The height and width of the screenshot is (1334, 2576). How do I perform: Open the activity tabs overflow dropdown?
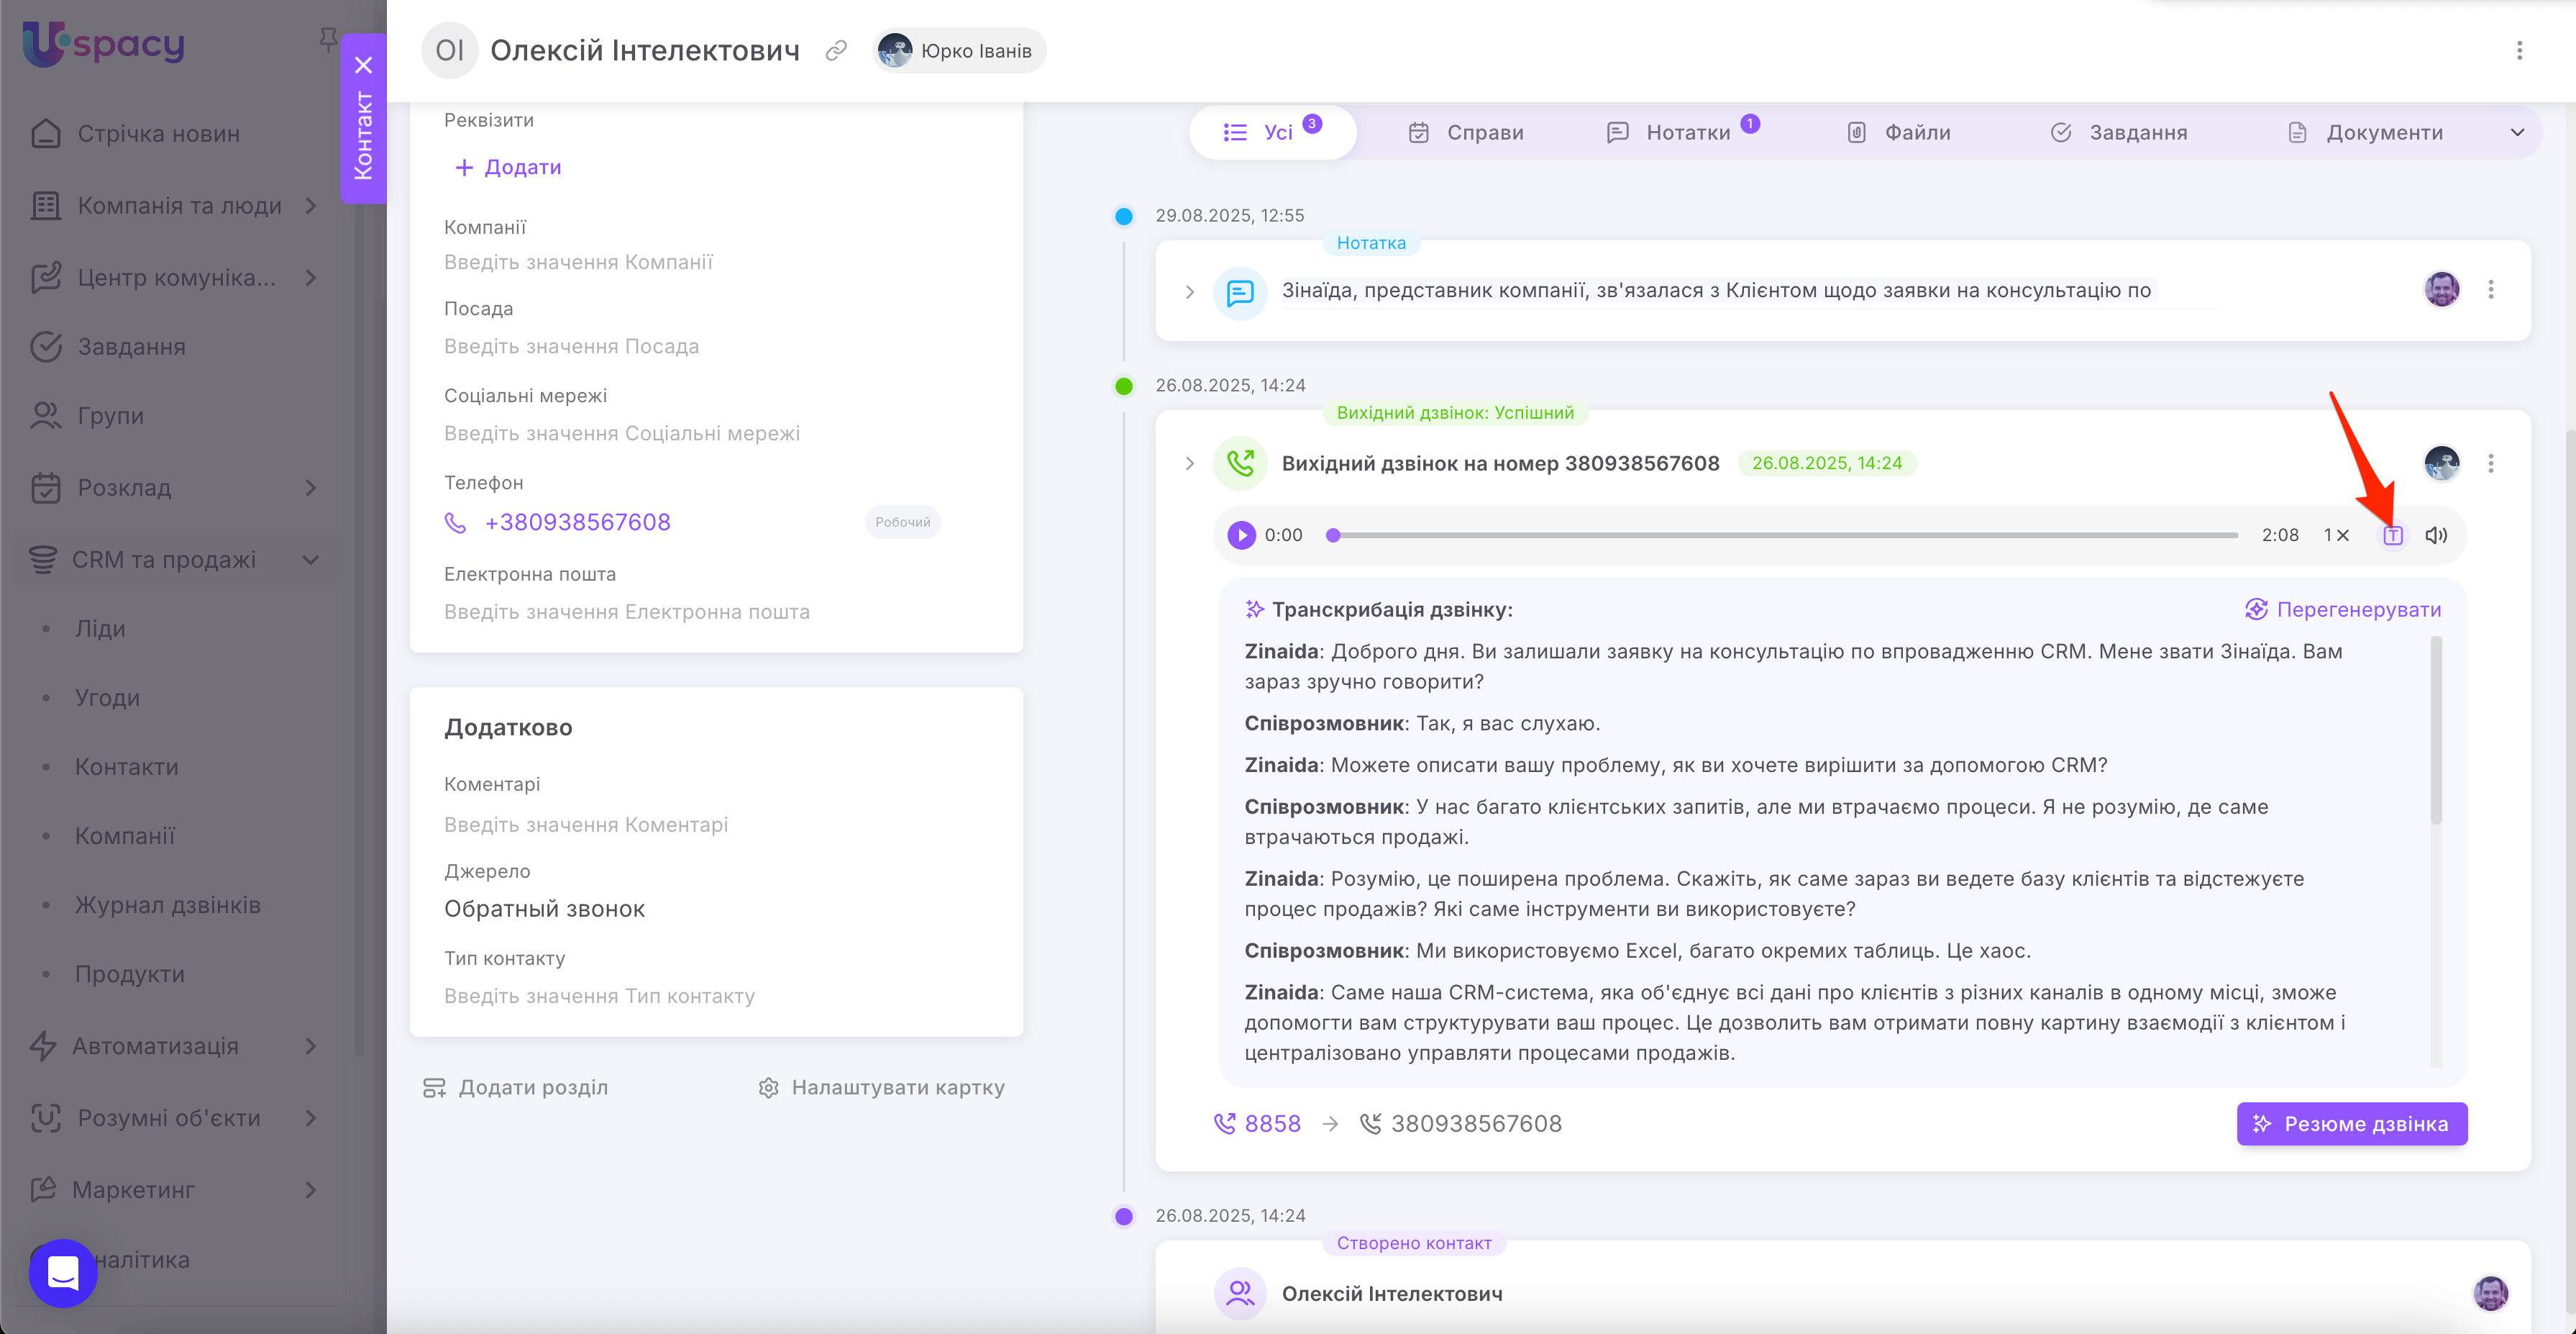click(2517, 132)
